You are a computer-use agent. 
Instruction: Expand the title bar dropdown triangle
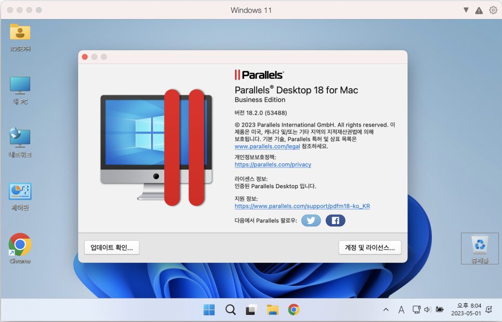pos(466,10)
